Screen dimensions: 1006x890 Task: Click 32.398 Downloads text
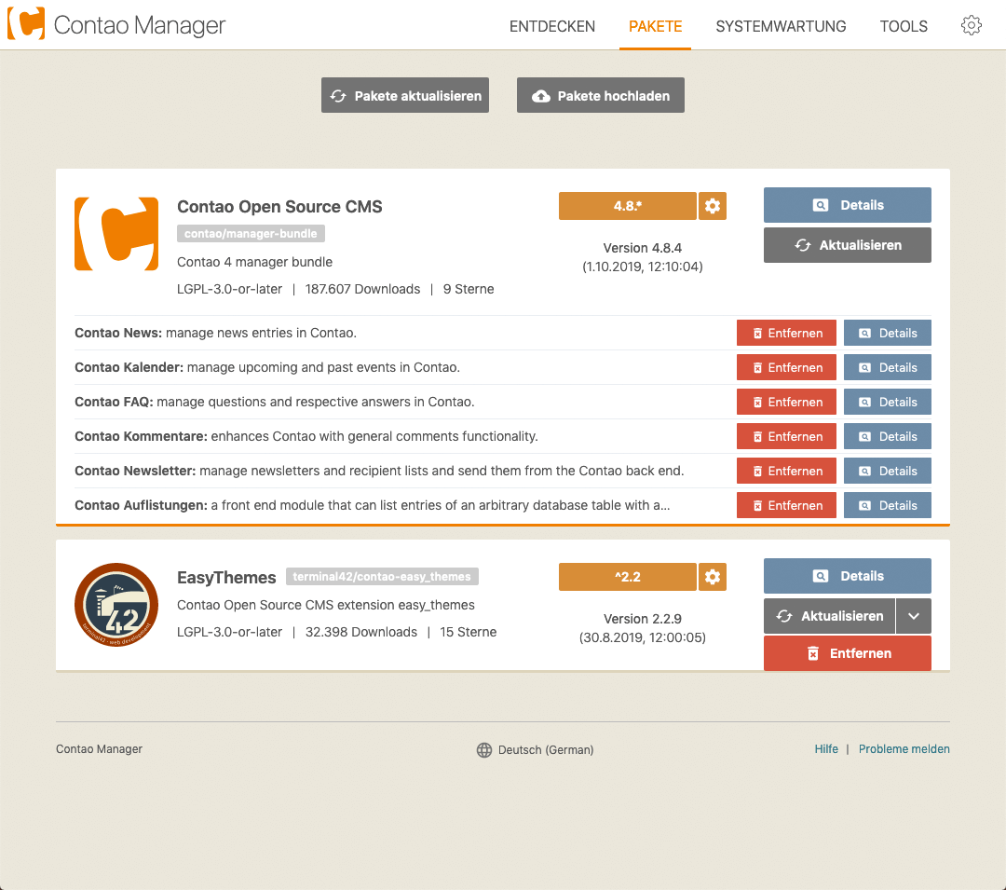coord(361,632)
